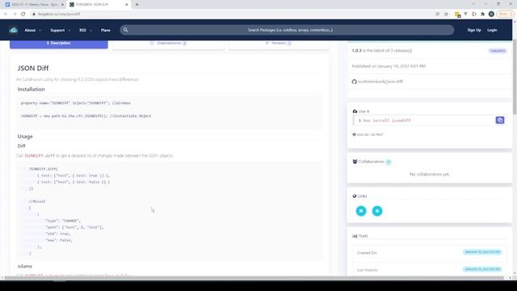Click the address bar URL
The image size is (517, 291).
(x=59, y=15)
